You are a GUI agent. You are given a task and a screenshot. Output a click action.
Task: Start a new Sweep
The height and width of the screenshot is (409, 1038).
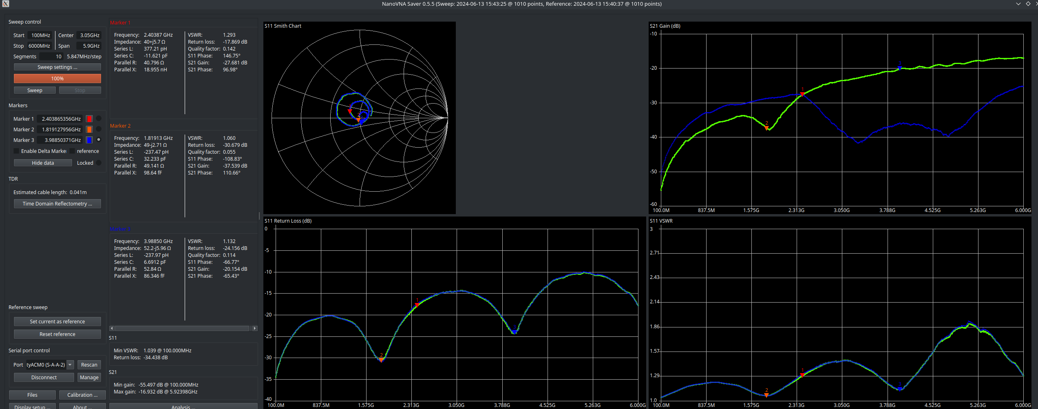pyautogui.click(x=35, y=90)
